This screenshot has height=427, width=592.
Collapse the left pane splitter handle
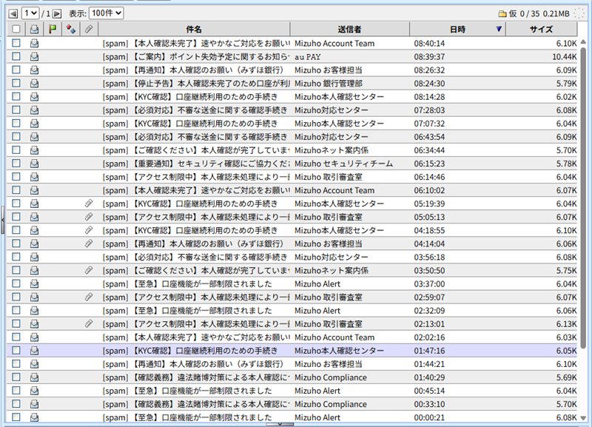click(x=2, y=220)
